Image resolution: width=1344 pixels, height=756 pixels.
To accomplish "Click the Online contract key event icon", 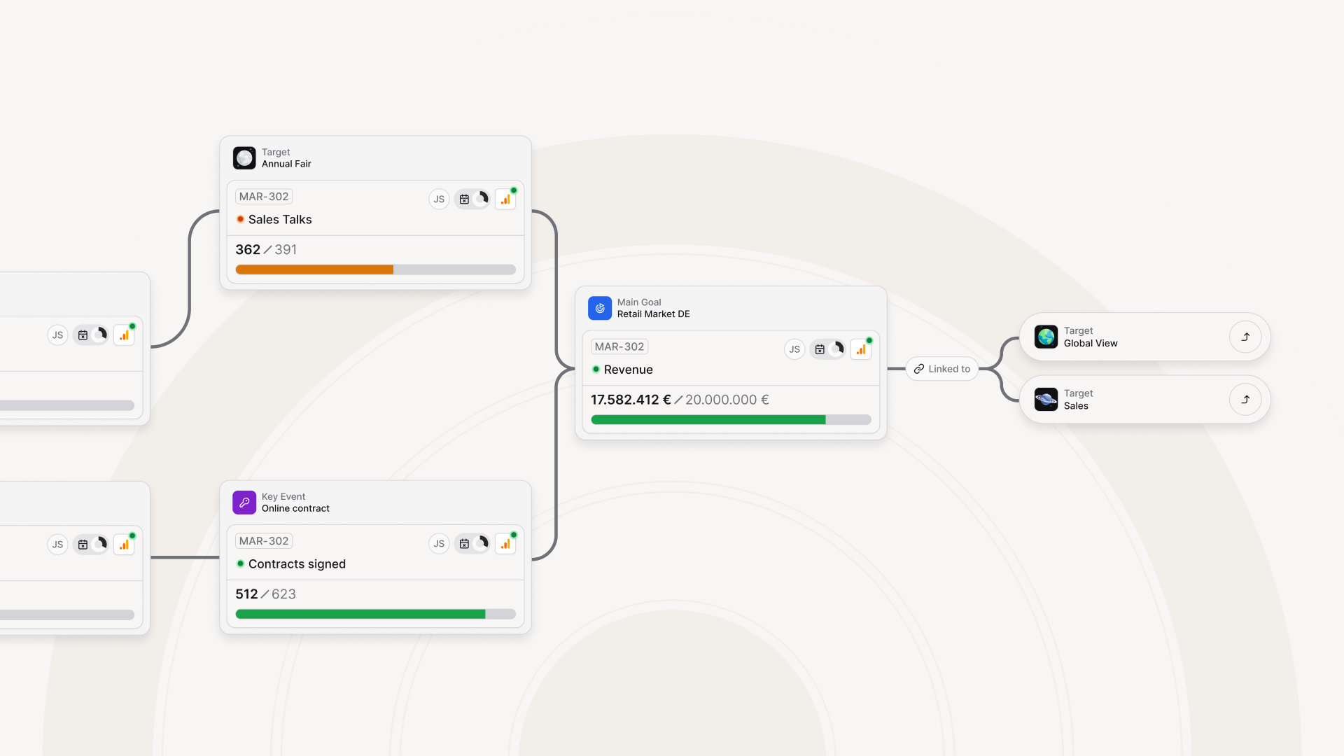I will point(244,502).
